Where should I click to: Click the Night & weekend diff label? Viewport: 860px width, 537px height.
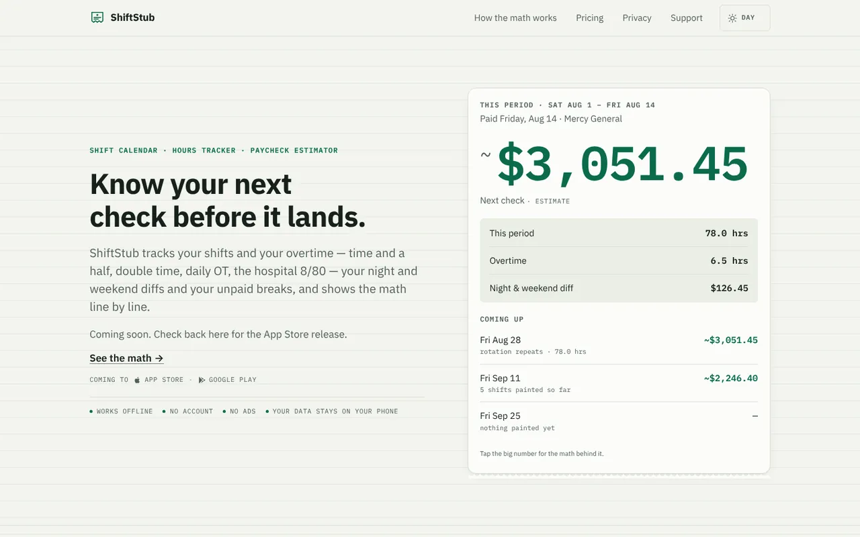[531, 289]
